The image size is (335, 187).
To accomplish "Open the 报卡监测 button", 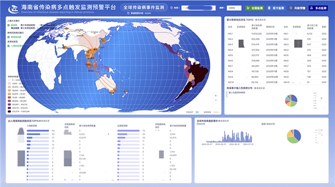I will [276, 8].
